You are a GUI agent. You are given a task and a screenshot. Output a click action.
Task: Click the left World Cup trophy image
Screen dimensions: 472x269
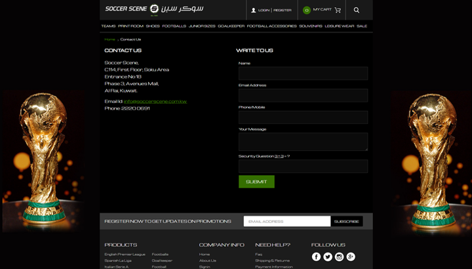44,161
